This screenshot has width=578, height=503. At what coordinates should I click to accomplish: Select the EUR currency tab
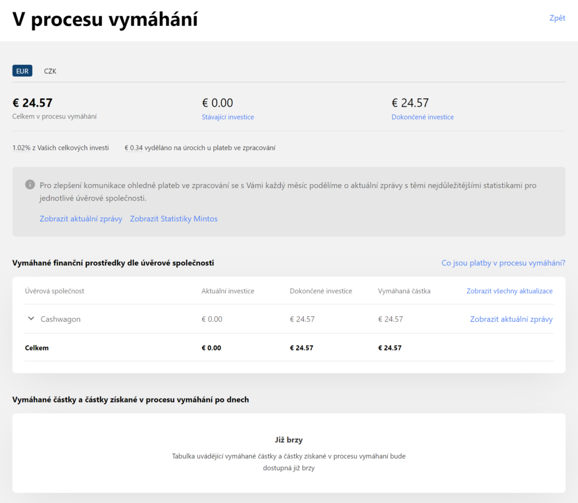[x=22, y=71]
